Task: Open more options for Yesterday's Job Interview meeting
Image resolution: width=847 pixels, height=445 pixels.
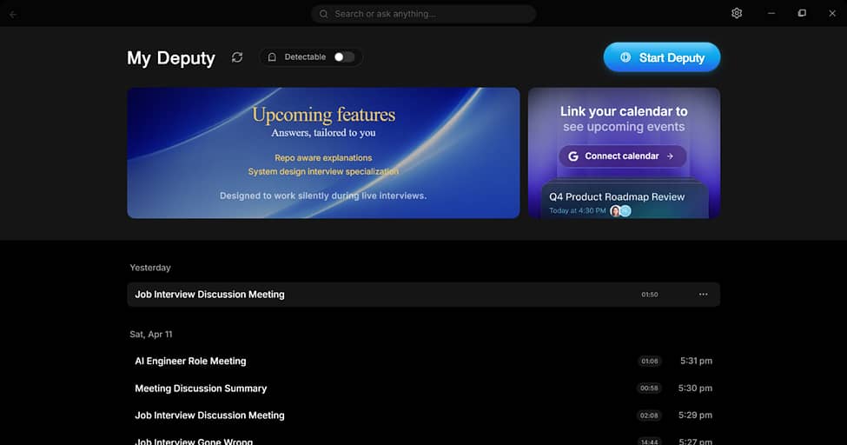Action: (x=703, y=294)
